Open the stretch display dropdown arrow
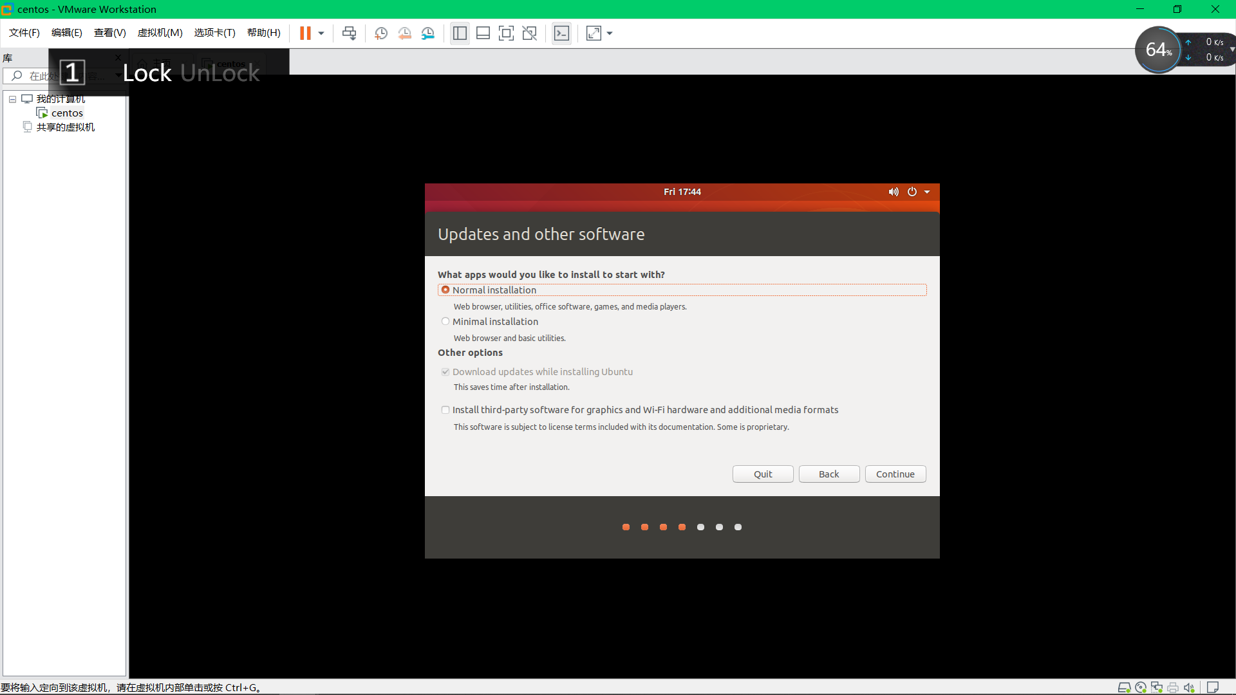This screenshot has width=1236, height=695. (x=610, y=33)
